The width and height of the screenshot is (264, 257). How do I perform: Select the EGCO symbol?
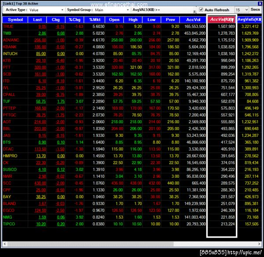click(x=9, y=210)
